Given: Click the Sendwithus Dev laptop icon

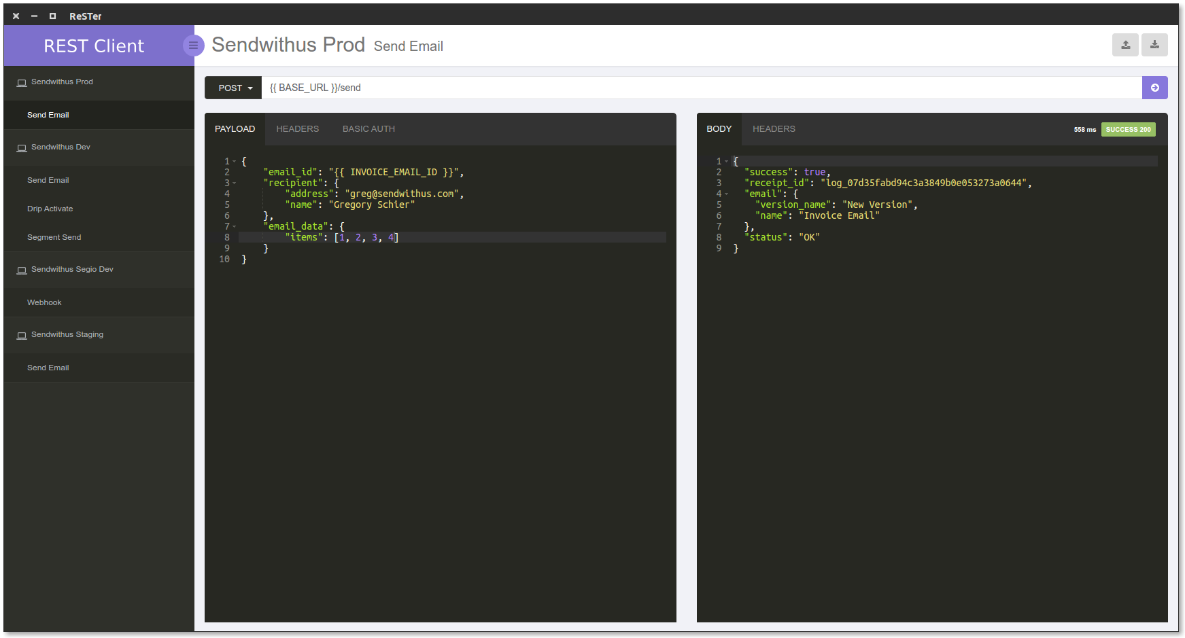Looking at the screenshot, I should 22,148.
